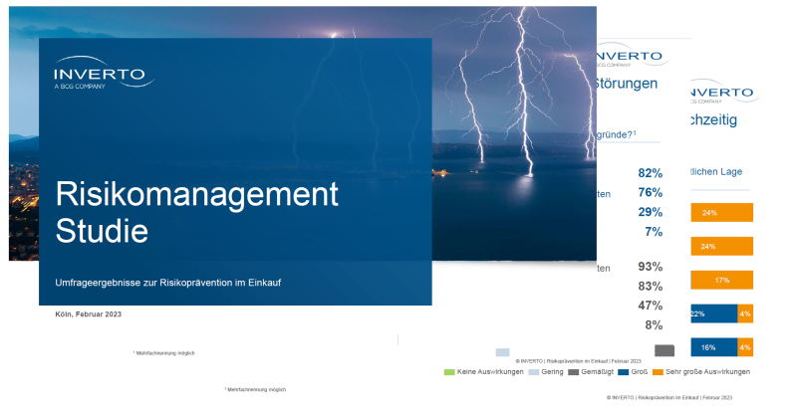Select the blue 22% bar segment
The image size is (797, 413).
coord(714,313)
